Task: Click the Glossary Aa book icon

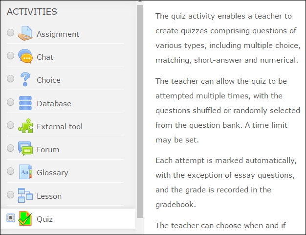Action: (25, 172)
